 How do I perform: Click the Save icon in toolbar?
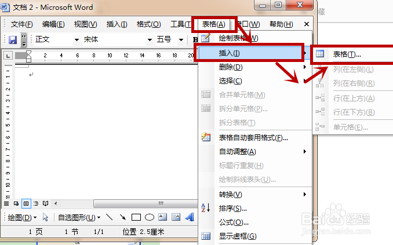(x=13, y=40)
